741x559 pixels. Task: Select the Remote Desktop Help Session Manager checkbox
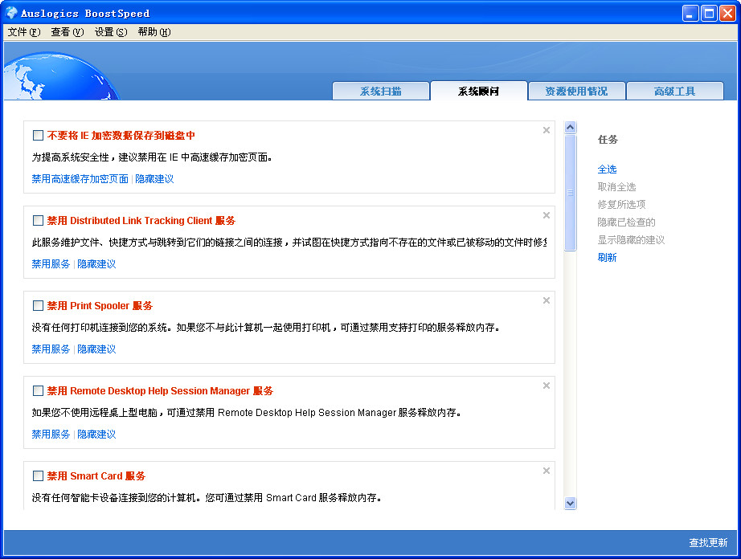pos(38,391)
